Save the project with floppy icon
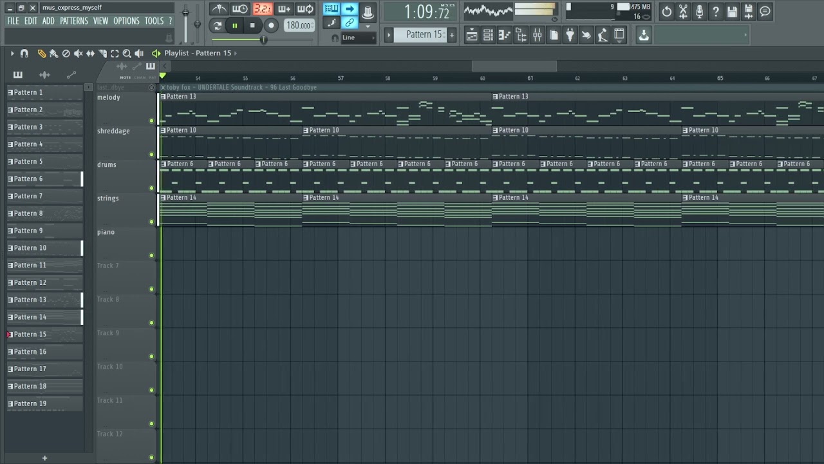 [x=732, y=11]
